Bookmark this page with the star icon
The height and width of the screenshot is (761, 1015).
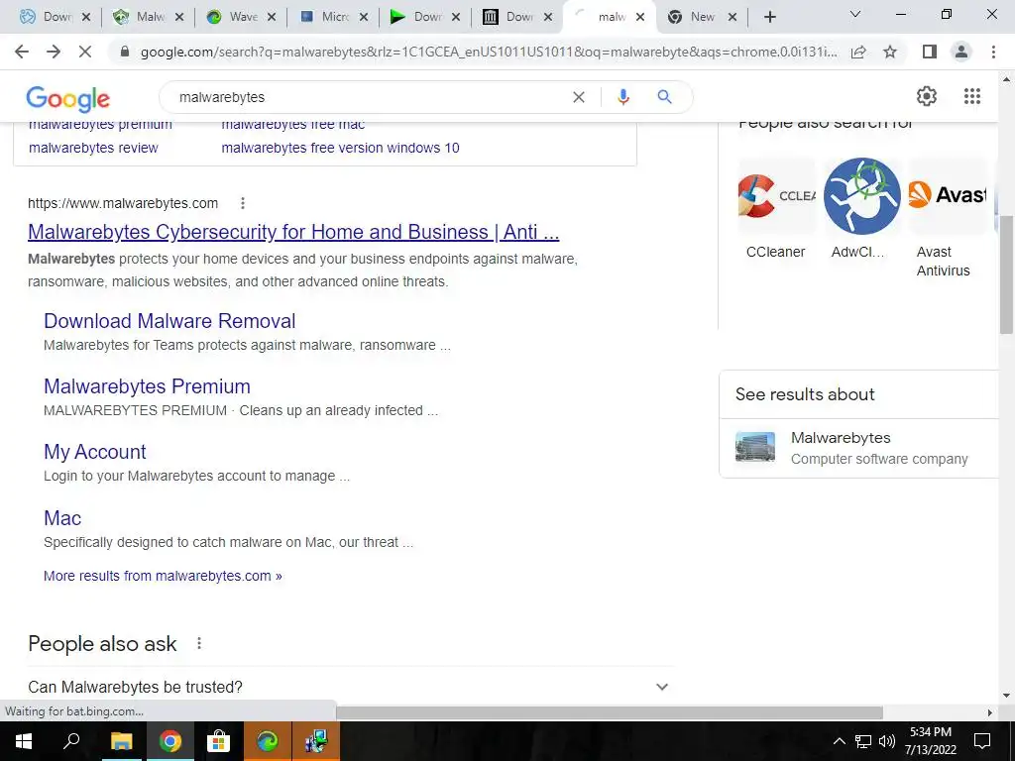[890, 52]
